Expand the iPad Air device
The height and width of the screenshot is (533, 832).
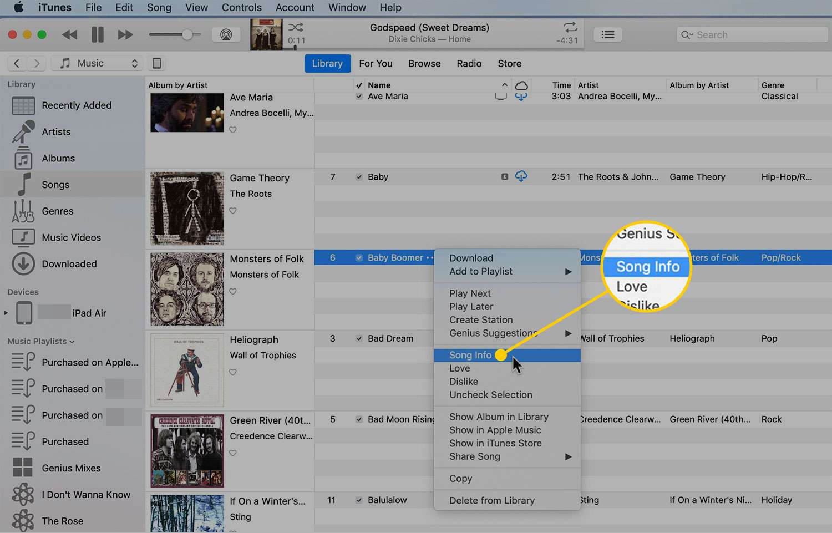click(x=6, y=313)
